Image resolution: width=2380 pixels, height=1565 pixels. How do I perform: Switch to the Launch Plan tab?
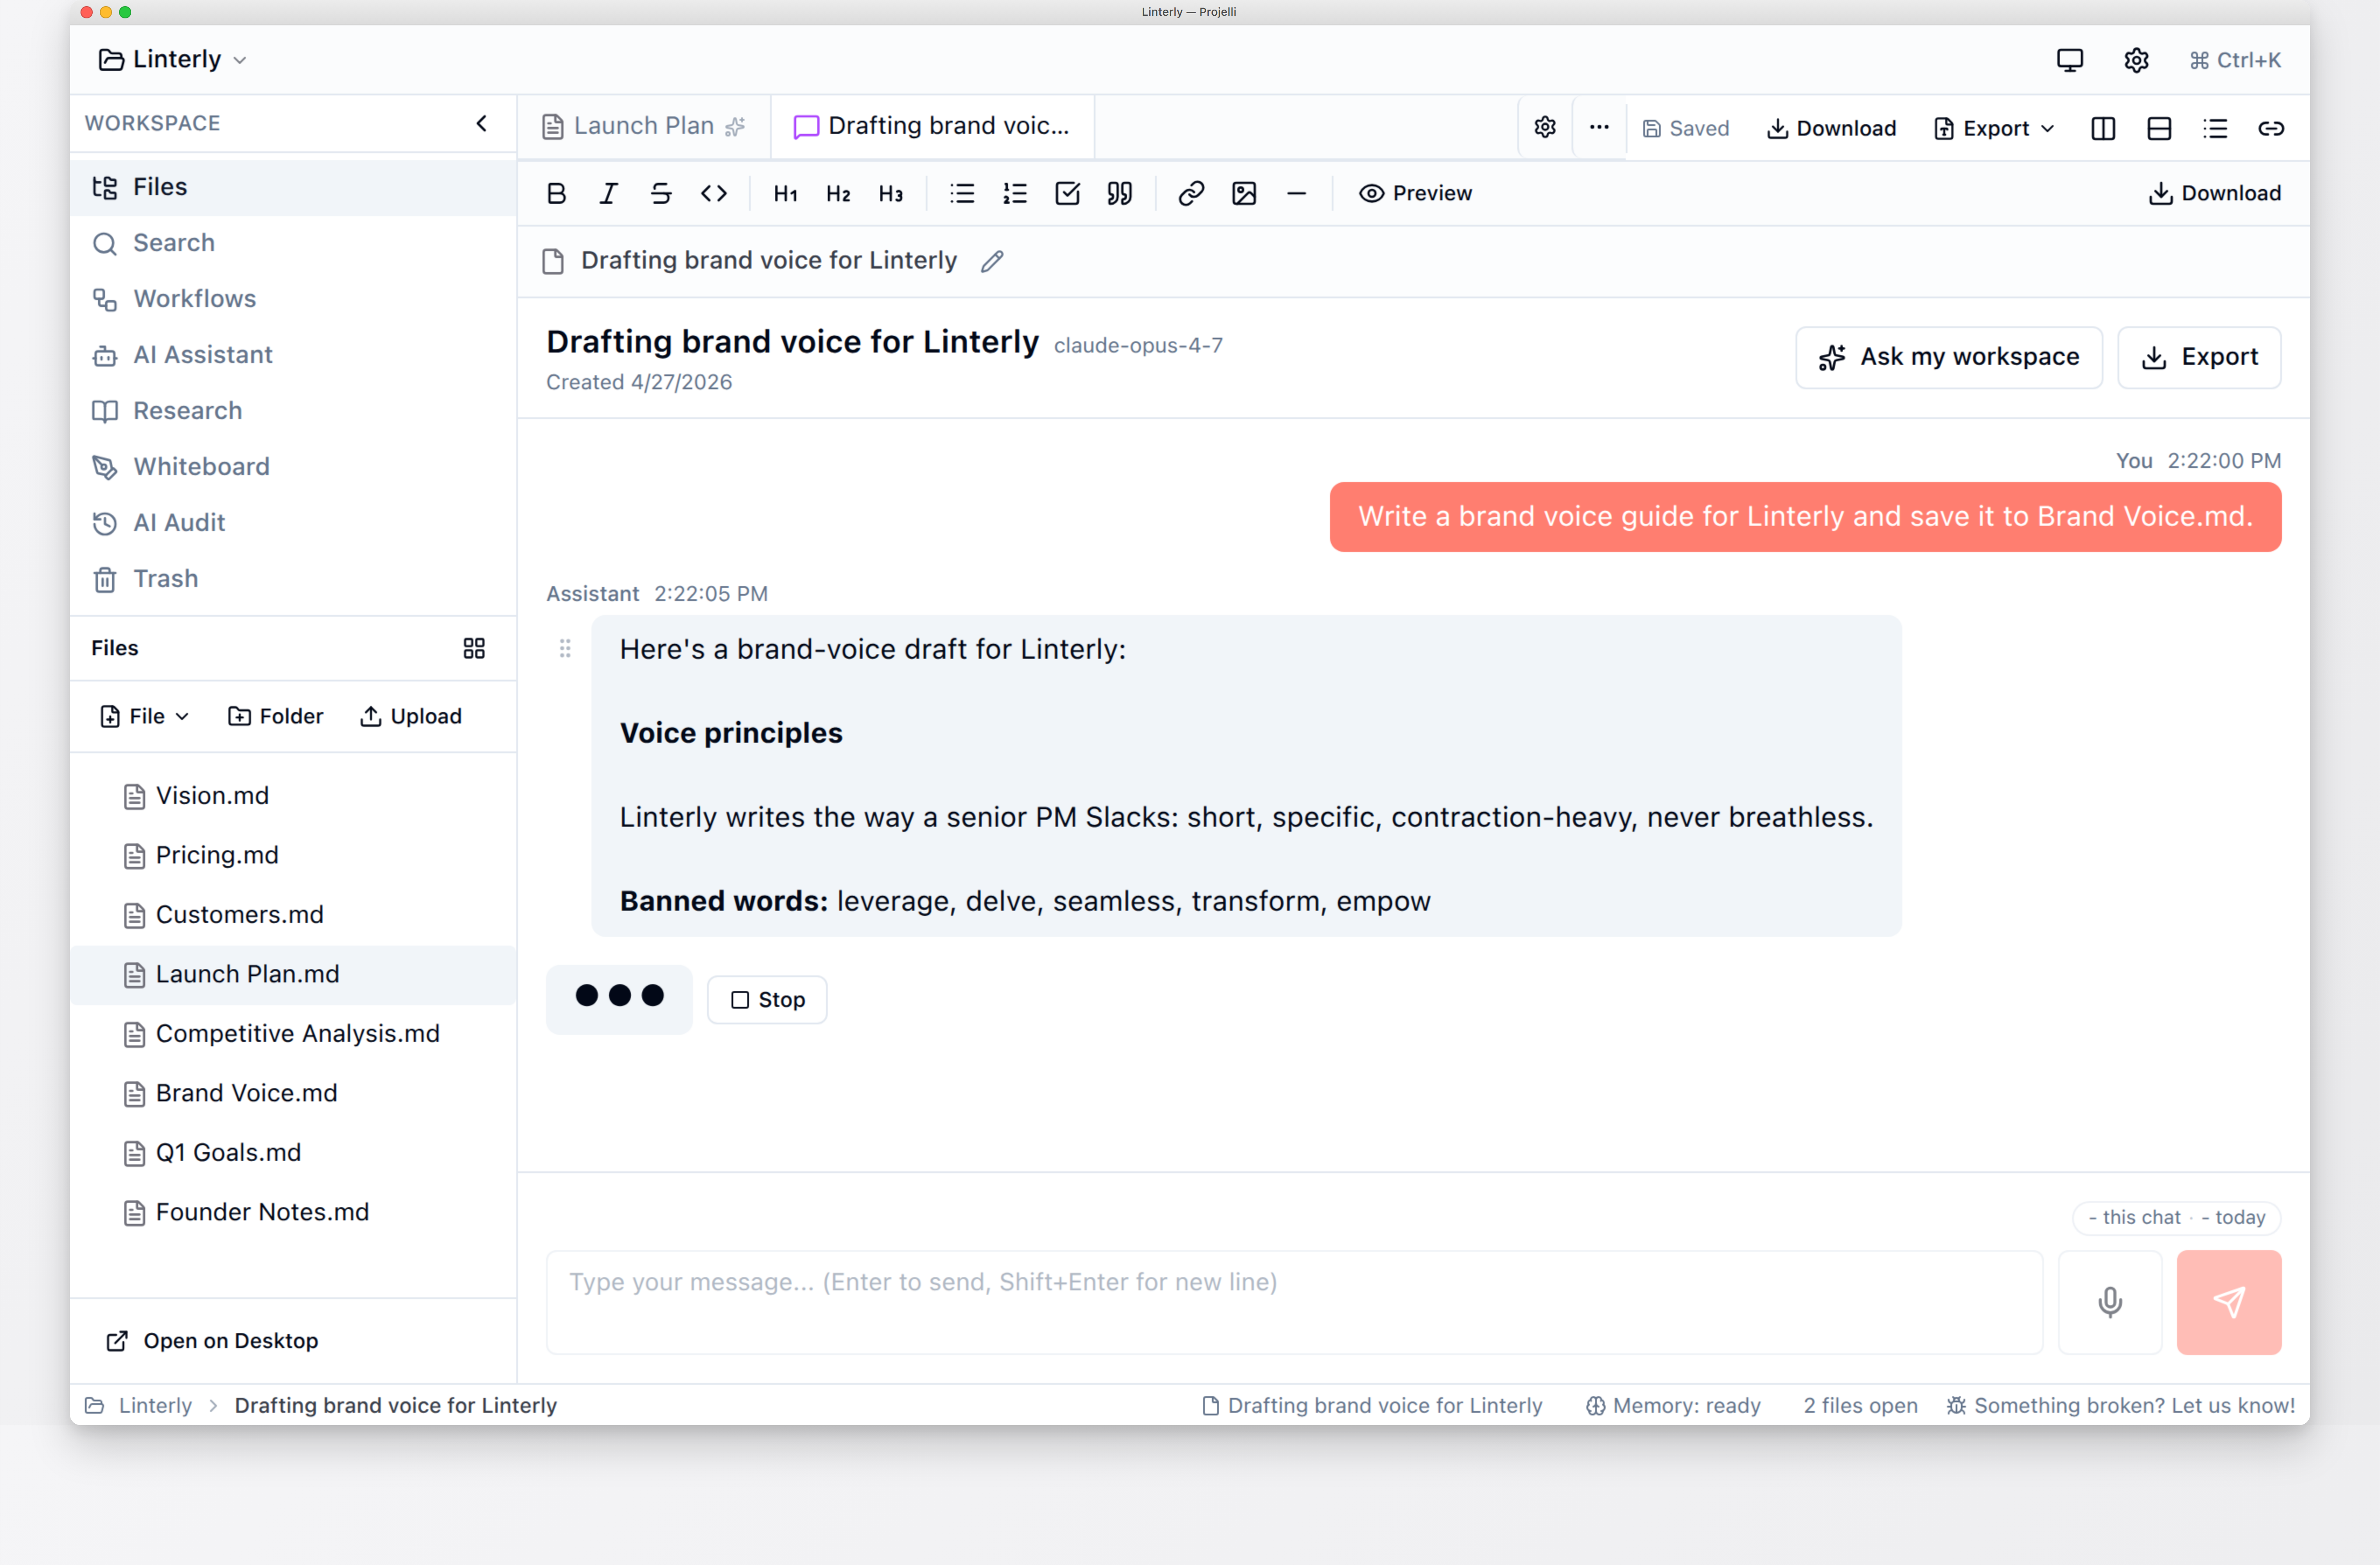tap(644, 126)
